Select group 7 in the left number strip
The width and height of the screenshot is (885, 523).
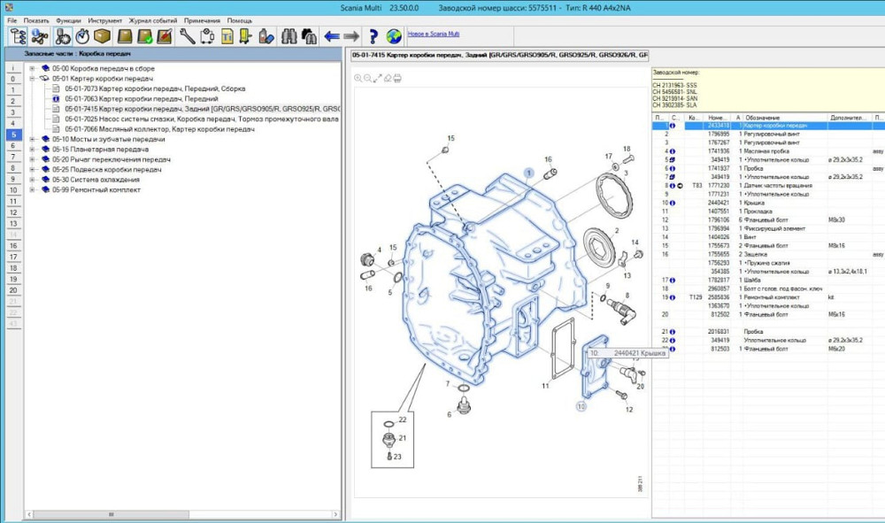pyautogui.click(x=12, y=157)
